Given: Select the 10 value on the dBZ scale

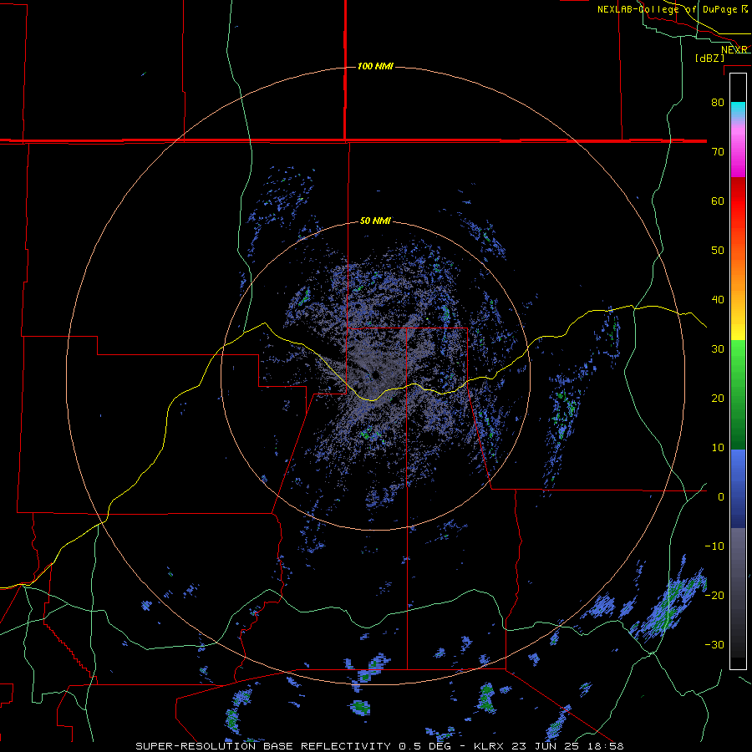Looking at the screenshot, I should (718, 448).
